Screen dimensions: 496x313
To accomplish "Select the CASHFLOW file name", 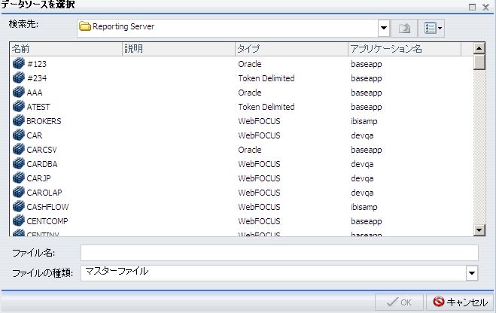I will click(x=47, y=207).
